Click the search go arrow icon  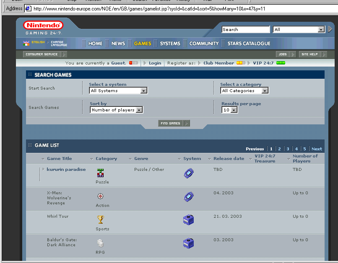click(330, 29)
